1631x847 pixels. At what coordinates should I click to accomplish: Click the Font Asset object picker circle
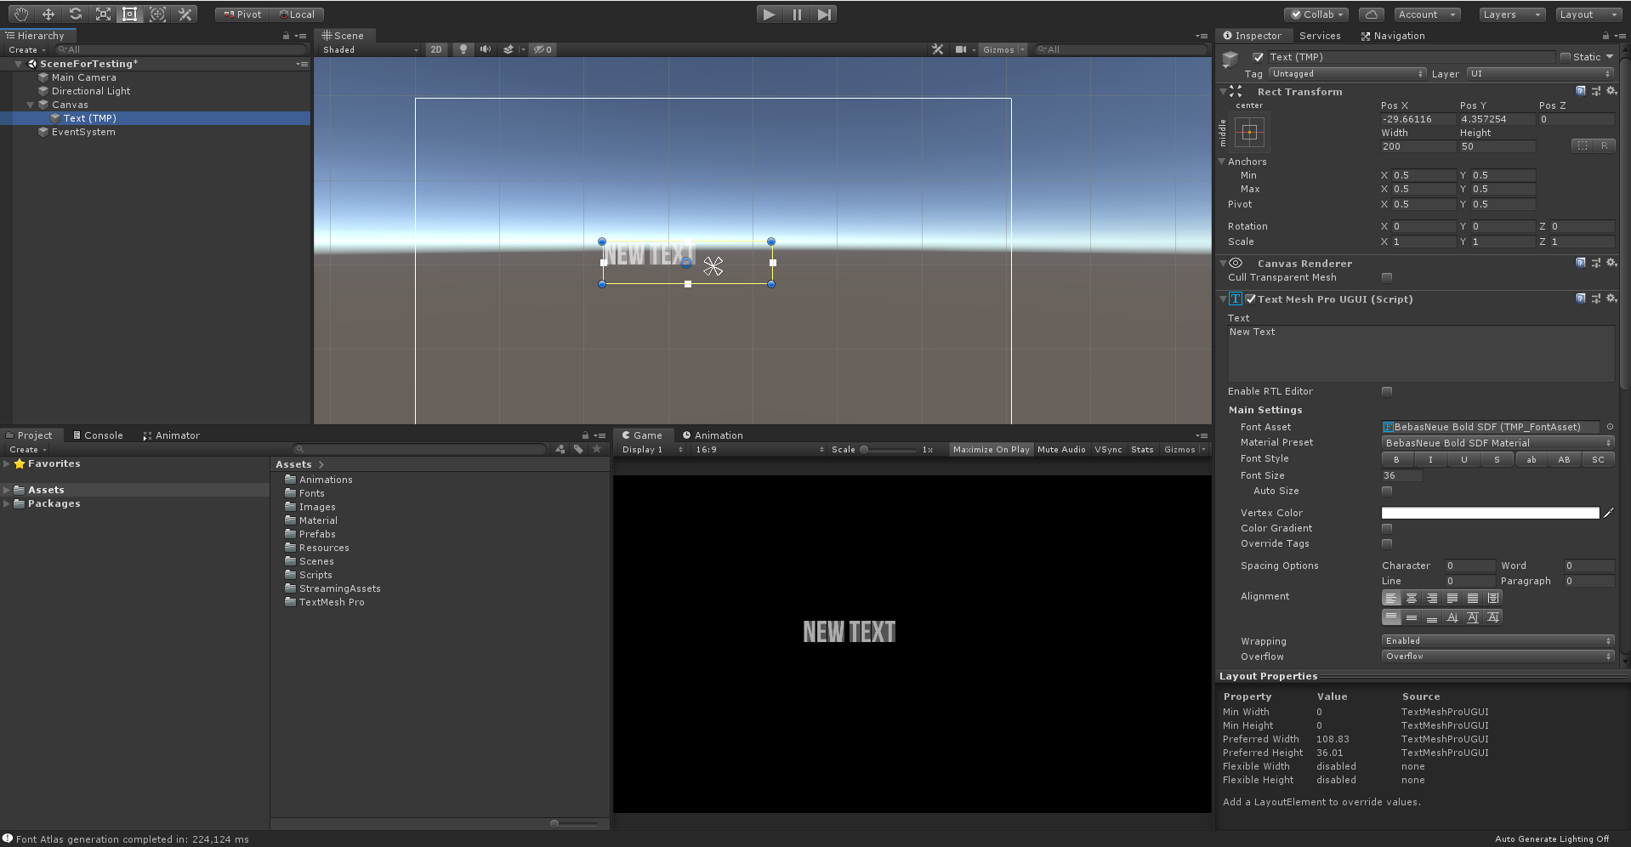1610,427
